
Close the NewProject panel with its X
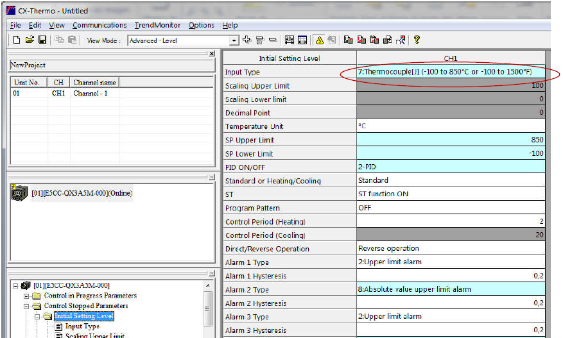[x=212, y=53]
